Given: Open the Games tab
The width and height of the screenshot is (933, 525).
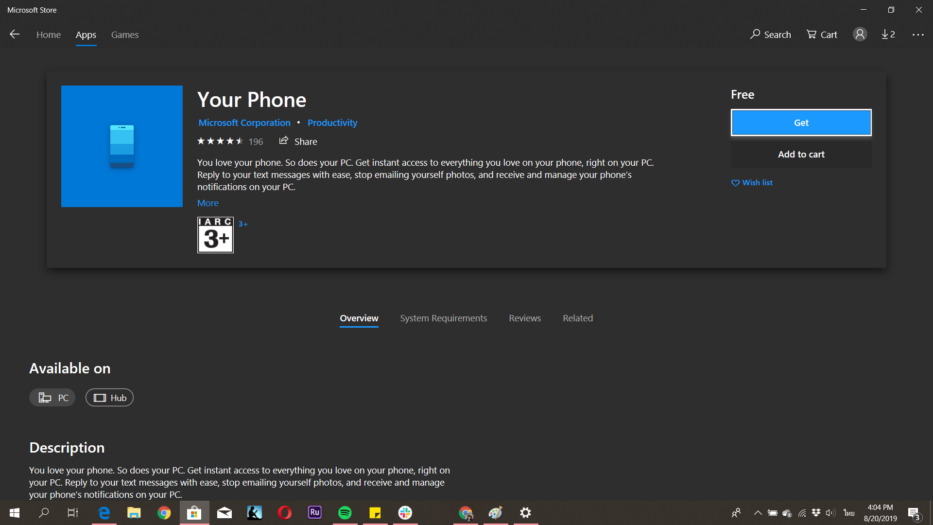Looking at the screenshot, I should pos(125,35).
